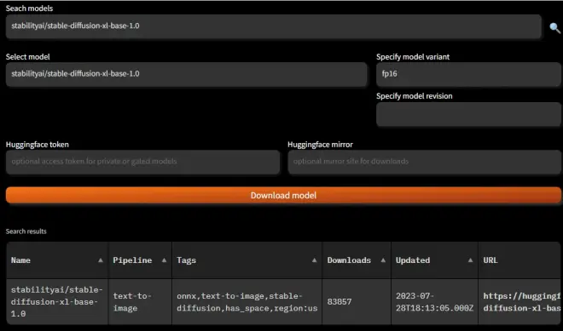The width and height of the screenshot is (563, 331).
Task: Click the Download model button
Action: (283, 195)
